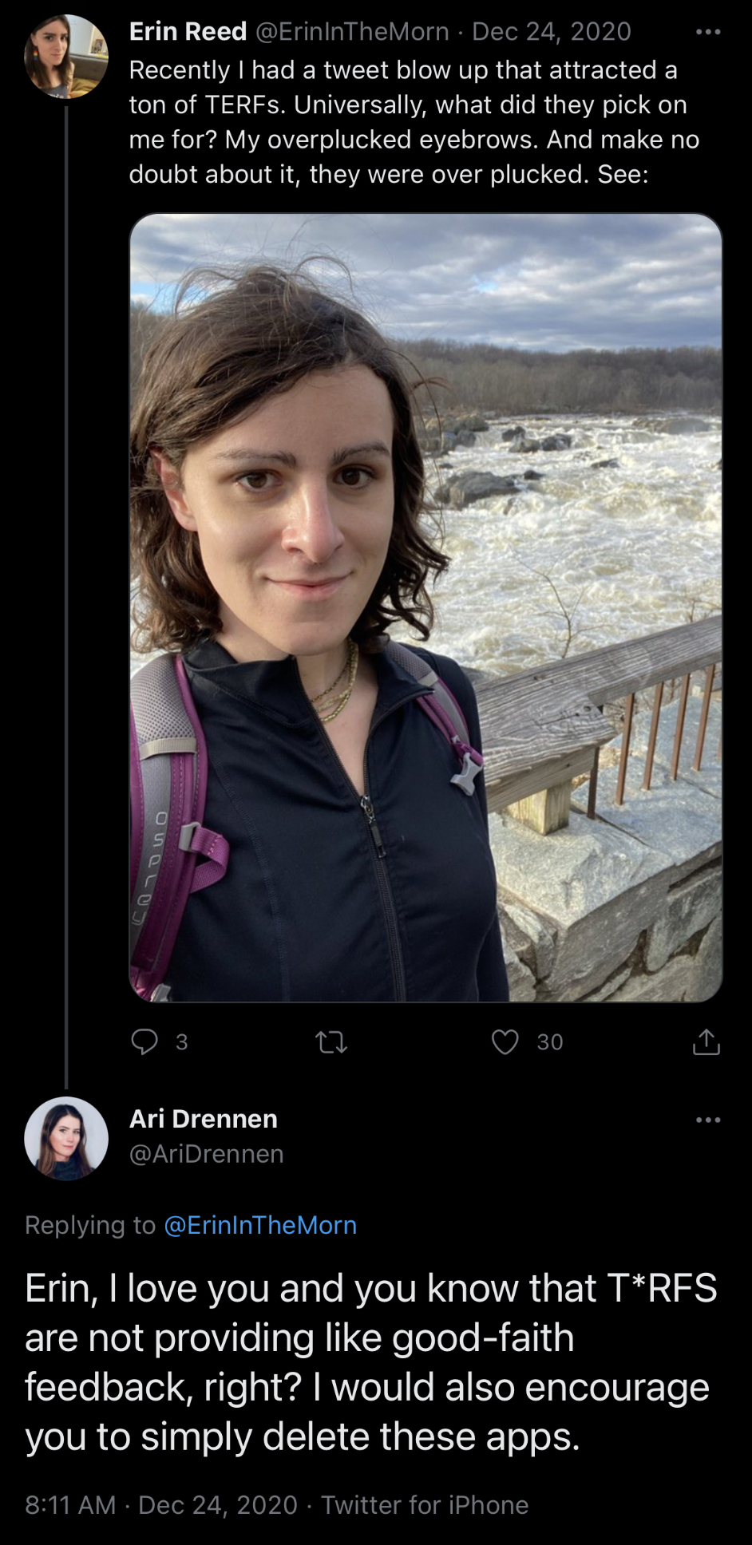The height and width of the screenshot is (1545, 752).
Task: Tap the reply speech bubble icon
Action: [144, 1041]
